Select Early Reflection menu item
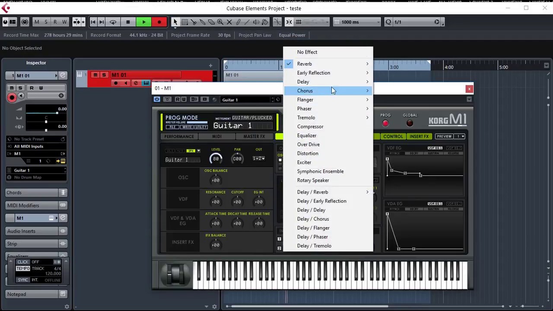This screenshot has height=311, width=553. 328,73
